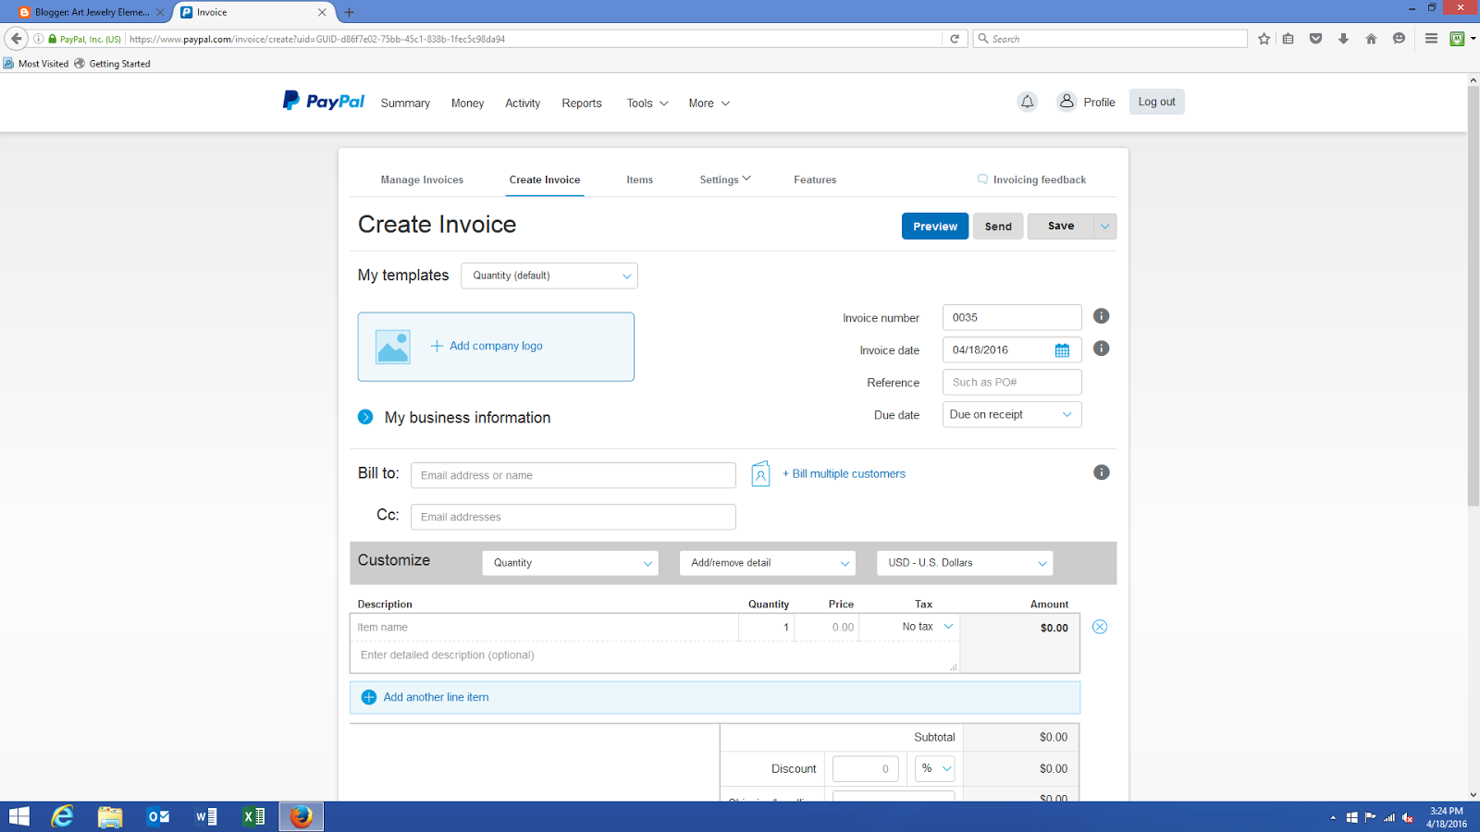Expand the Tools menu
Screen dimensions: 1480x832
(x=647, y=103)
